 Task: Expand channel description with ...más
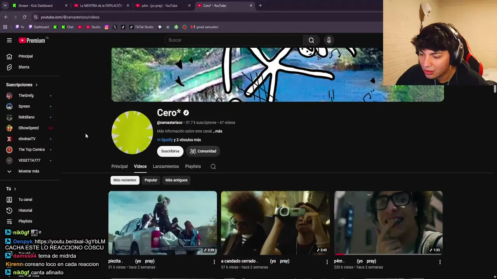coord(217,131)
